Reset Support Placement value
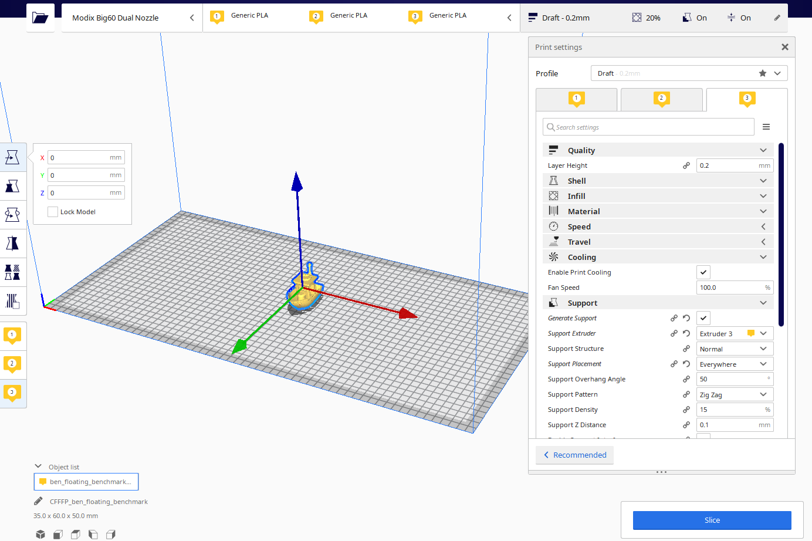 (x=686, y=364)
